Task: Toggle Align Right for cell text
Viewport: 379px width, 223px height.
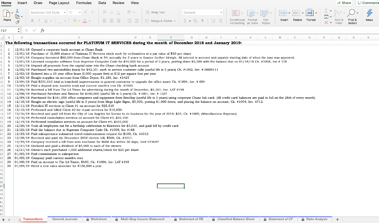Action: tap(118, 21)
